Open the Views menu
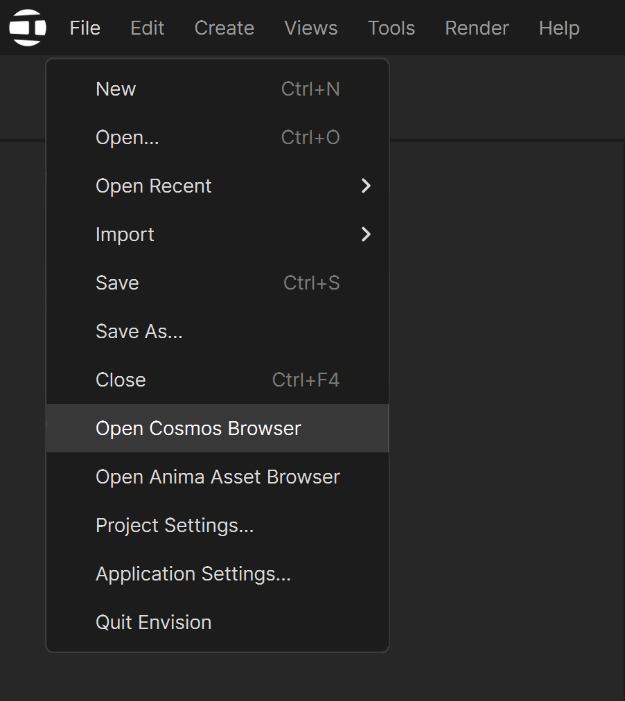Screen dimensions: 625x701 (x=311, y=28)
